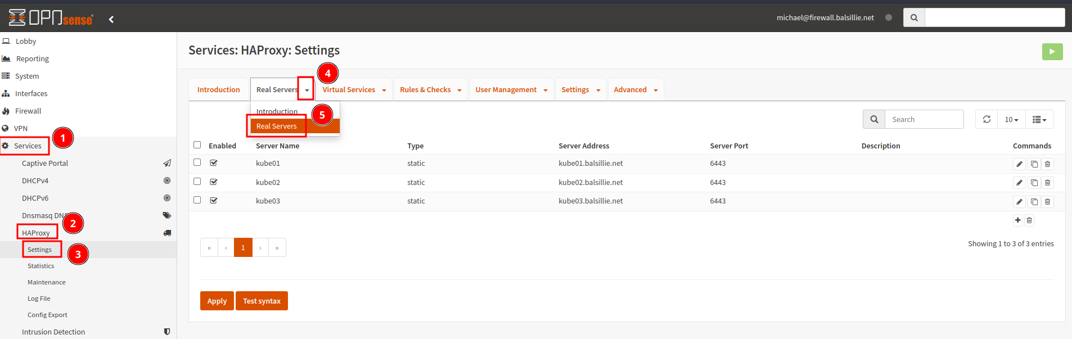Open the System menu

(x=27, y=76)
